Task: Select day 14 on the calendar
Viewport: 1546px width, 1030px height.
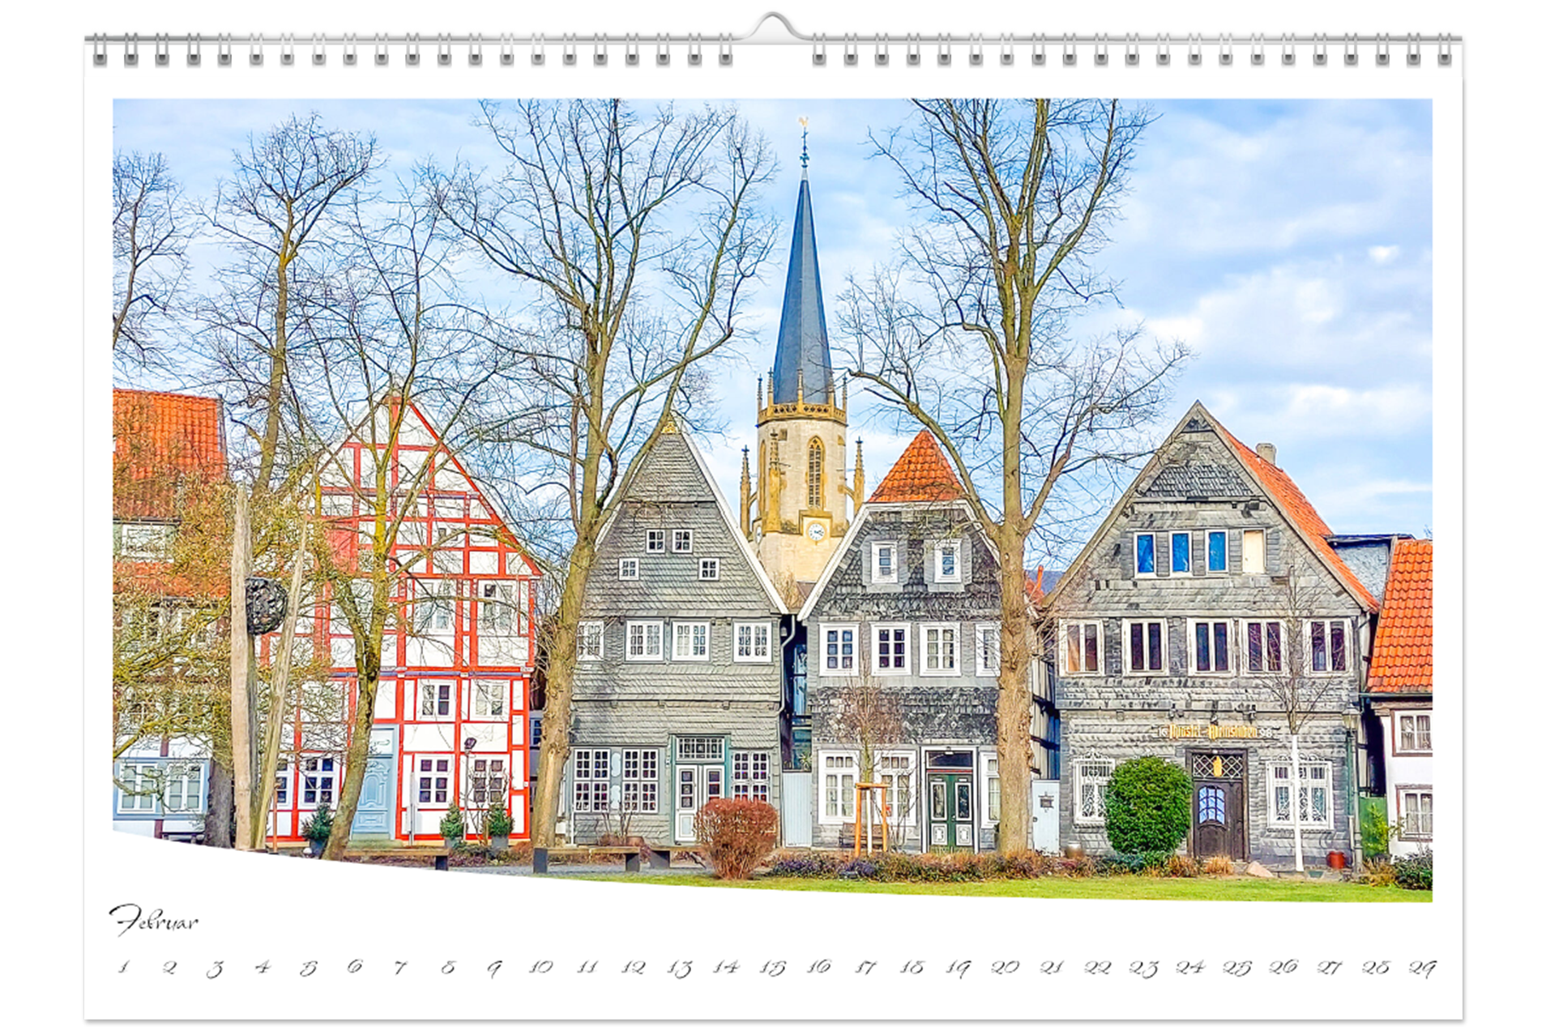Action: (726, 967)
